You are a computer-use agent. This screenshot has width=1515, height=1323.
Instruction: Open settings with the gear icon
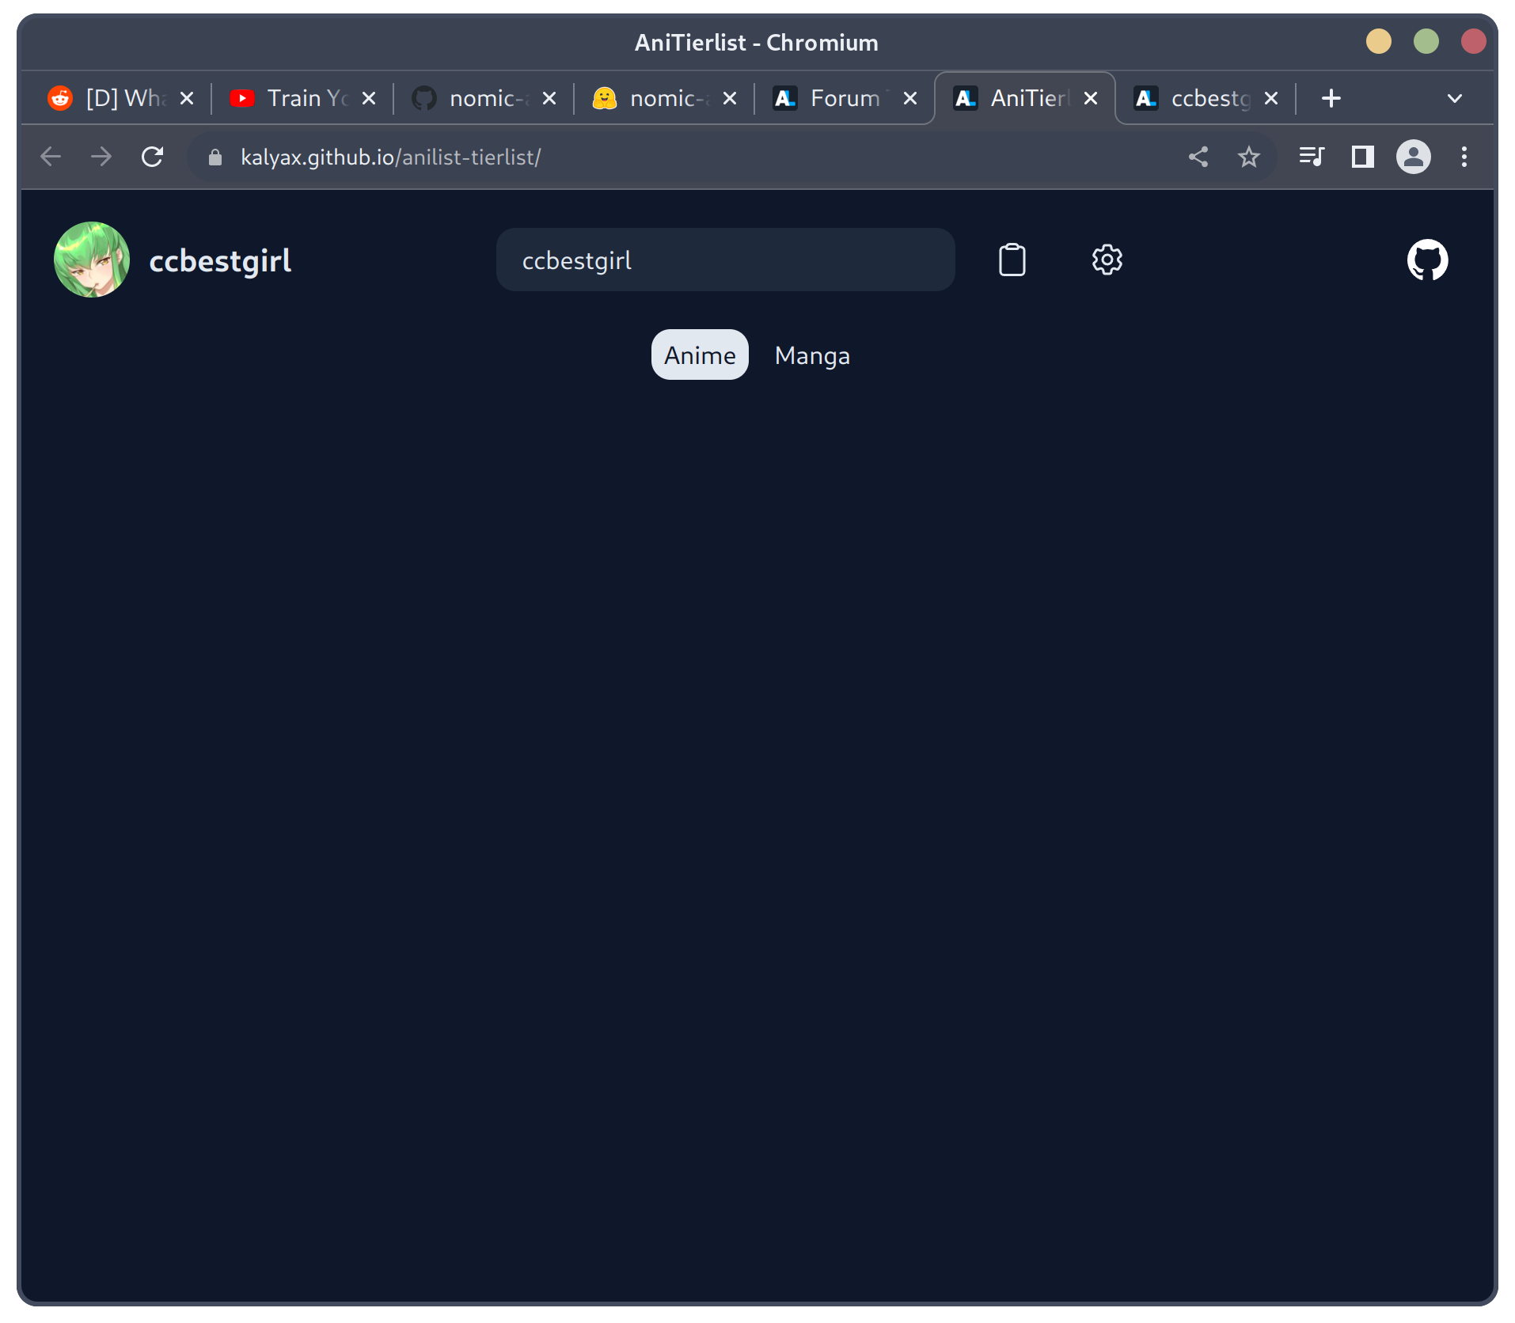coord(1107,260)
